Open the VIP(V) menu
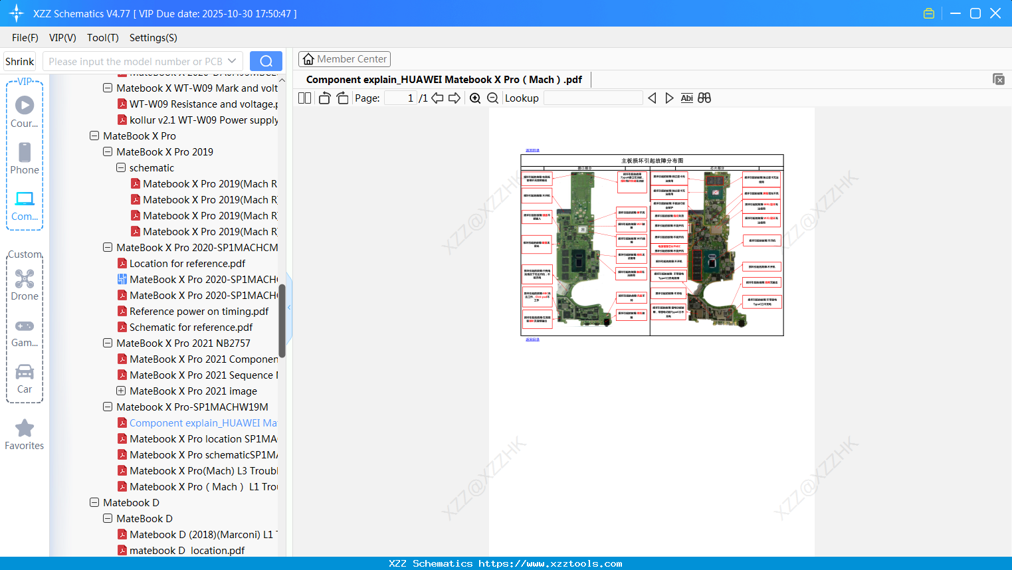This screenshot has height=570, width=1012. [62, 38]
